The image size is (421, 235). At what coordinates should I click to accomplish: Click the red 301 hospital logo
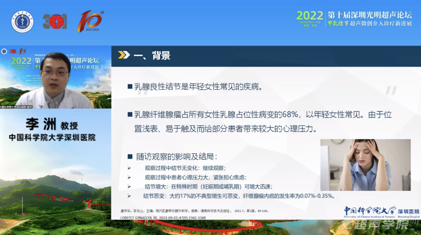pyautogui.click(x=55, y=22)
